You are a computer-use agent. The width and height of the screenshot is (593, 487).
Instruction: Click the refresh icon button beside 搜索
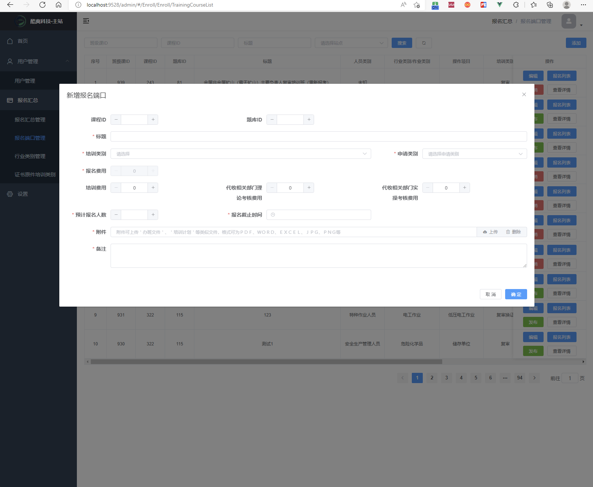[424, 43]
